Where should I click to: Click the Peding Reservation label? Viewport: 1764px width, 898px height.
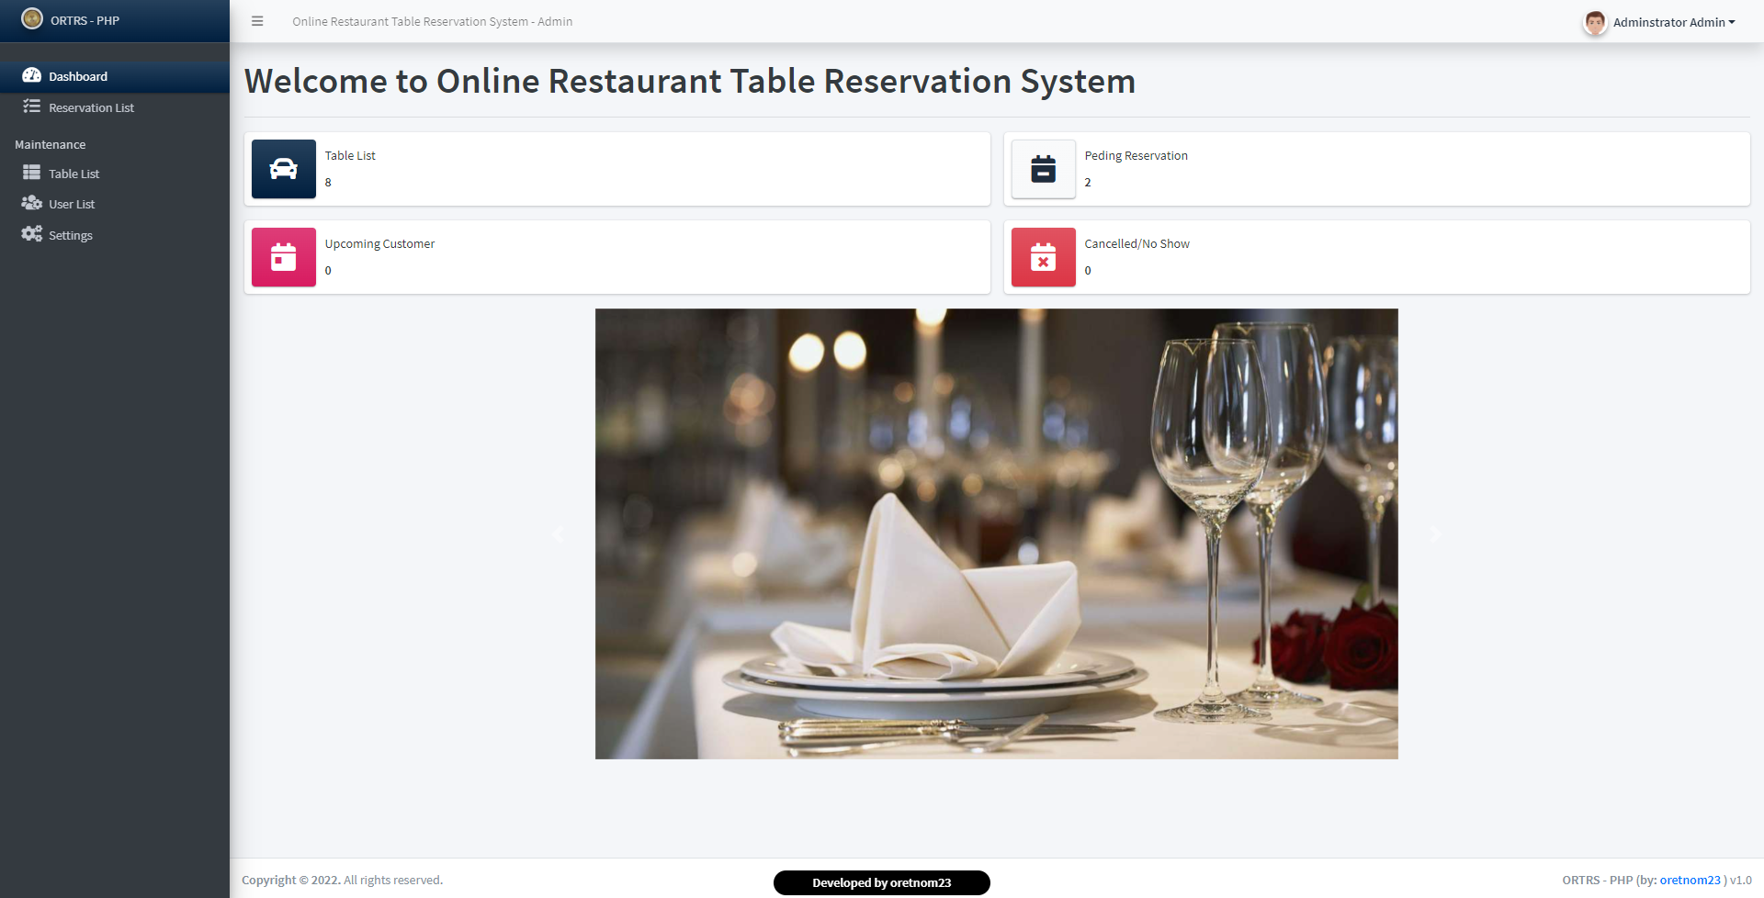tap(1136, 155)
